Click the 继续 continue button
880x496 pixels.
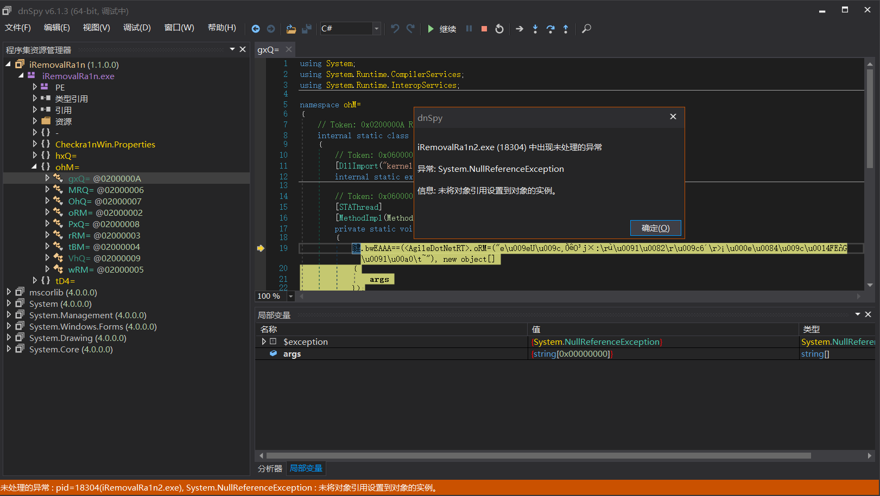point(442,29)
